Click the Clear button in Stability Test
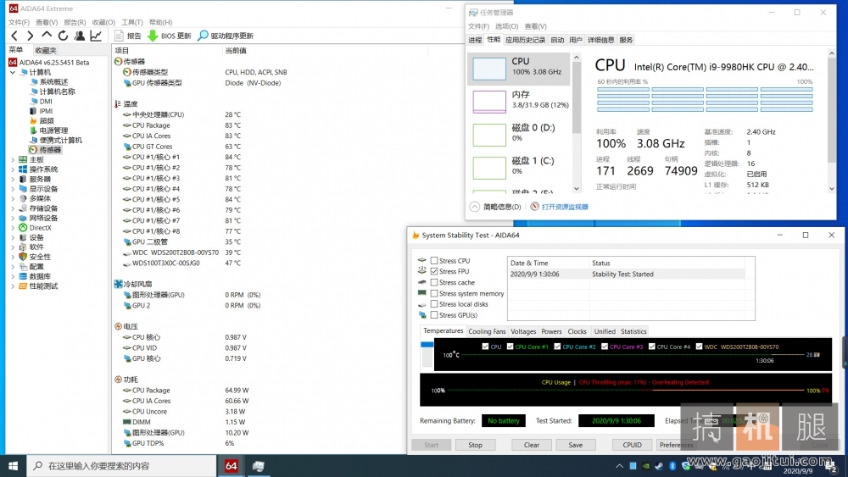Image resolution: width=848 pixels, height=477 pixels. (x=531, y=445)
